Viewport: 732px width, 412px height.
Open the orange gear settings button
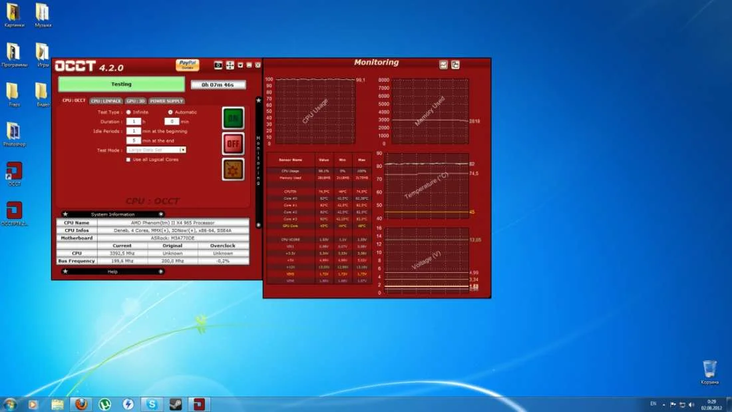233,170
